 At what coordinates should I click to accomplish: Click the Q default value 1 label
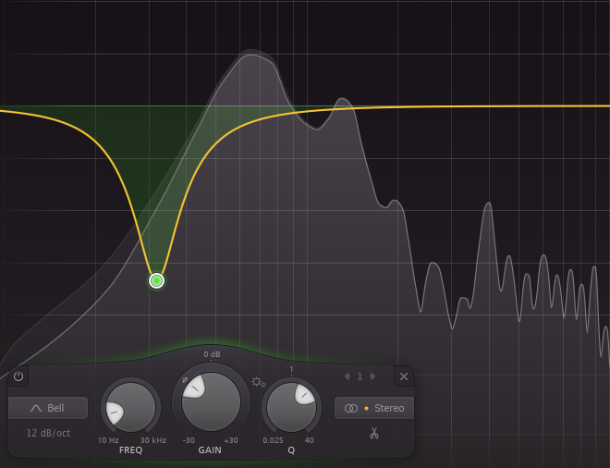click(291, 369)
